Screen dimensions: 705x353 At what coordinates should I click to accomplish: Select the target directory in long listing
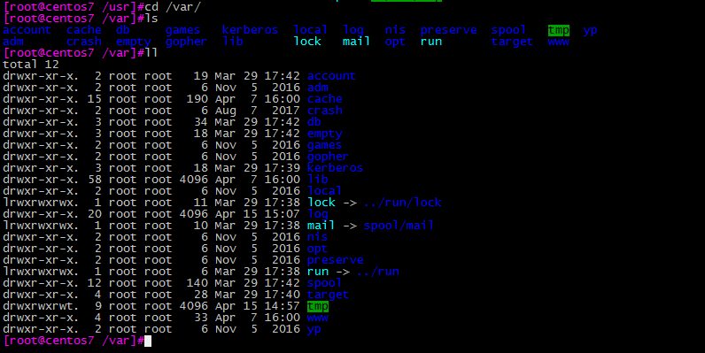point(329,295)
